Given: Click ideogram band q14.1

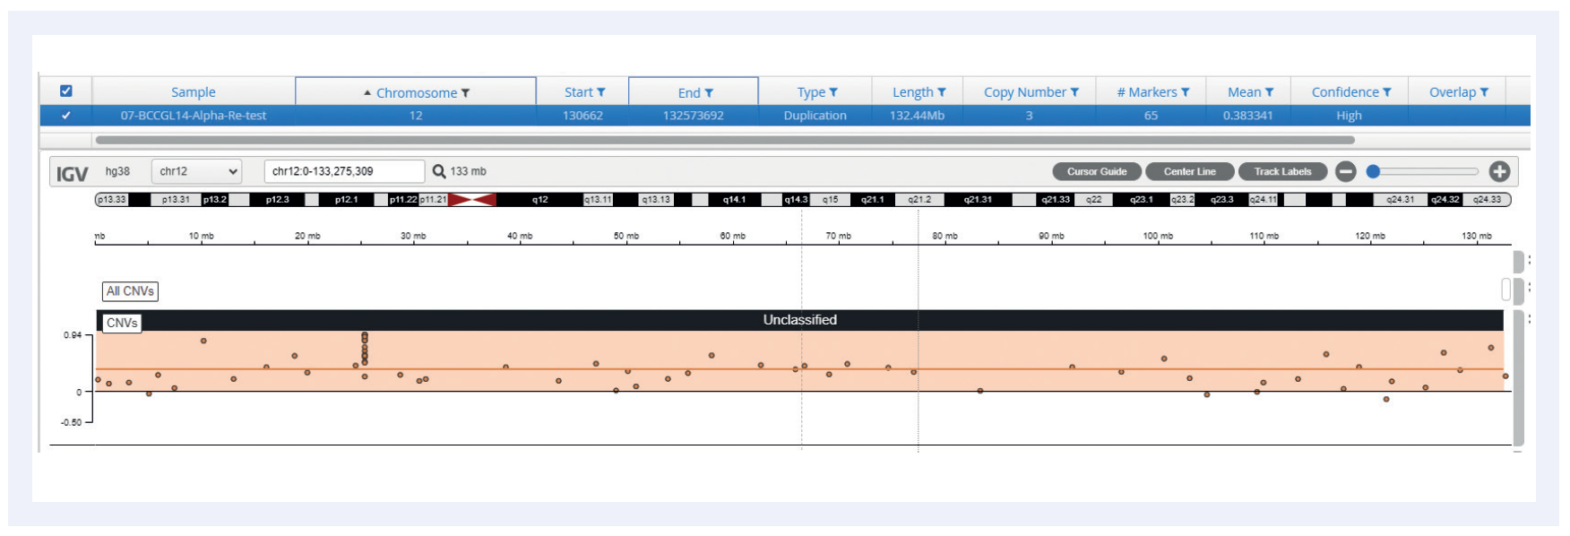Looking at the screenshot, I should [734, 199].
